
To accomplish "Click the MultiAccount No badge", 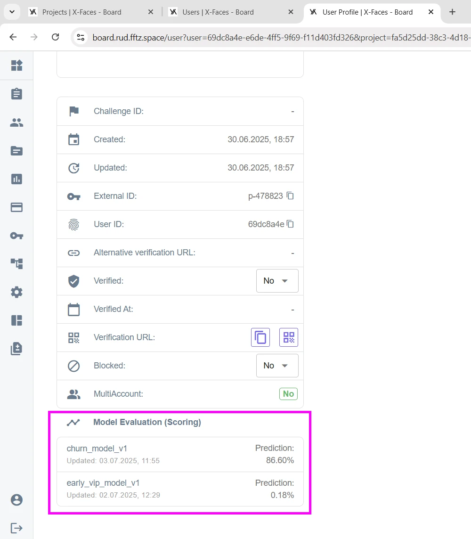I will pyautogui.click(x=288, y=394).
